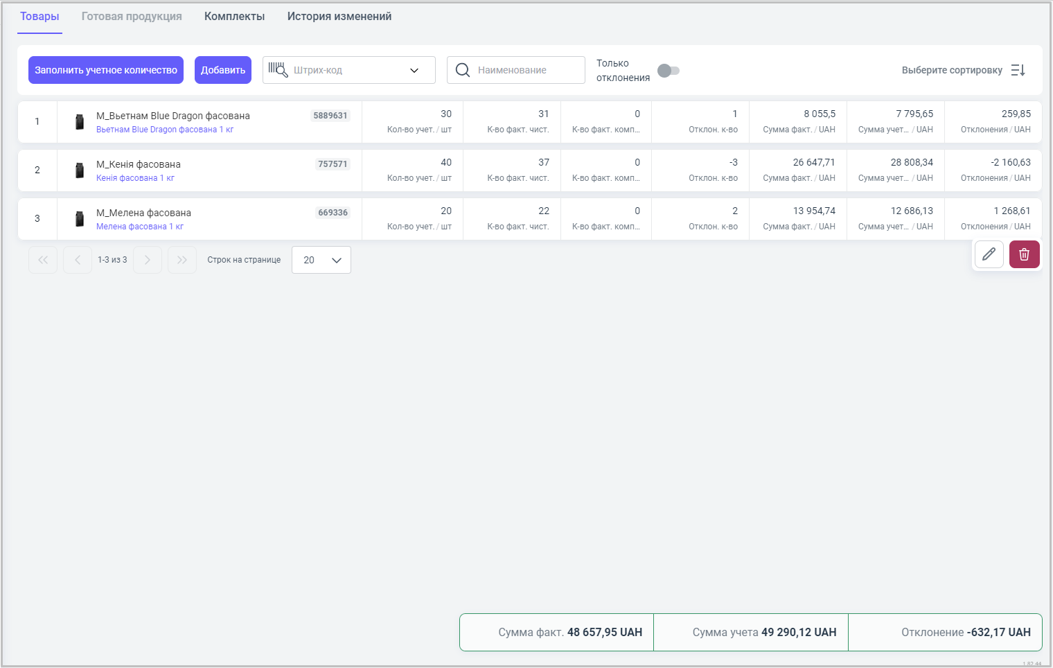
Task: Open the Мелена фасована 1 кг link
Action: coord(140,227)
